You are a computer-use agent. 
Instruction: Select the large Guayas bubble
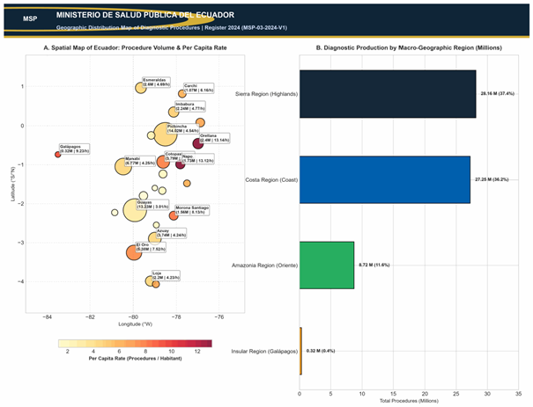coord(135,210)
